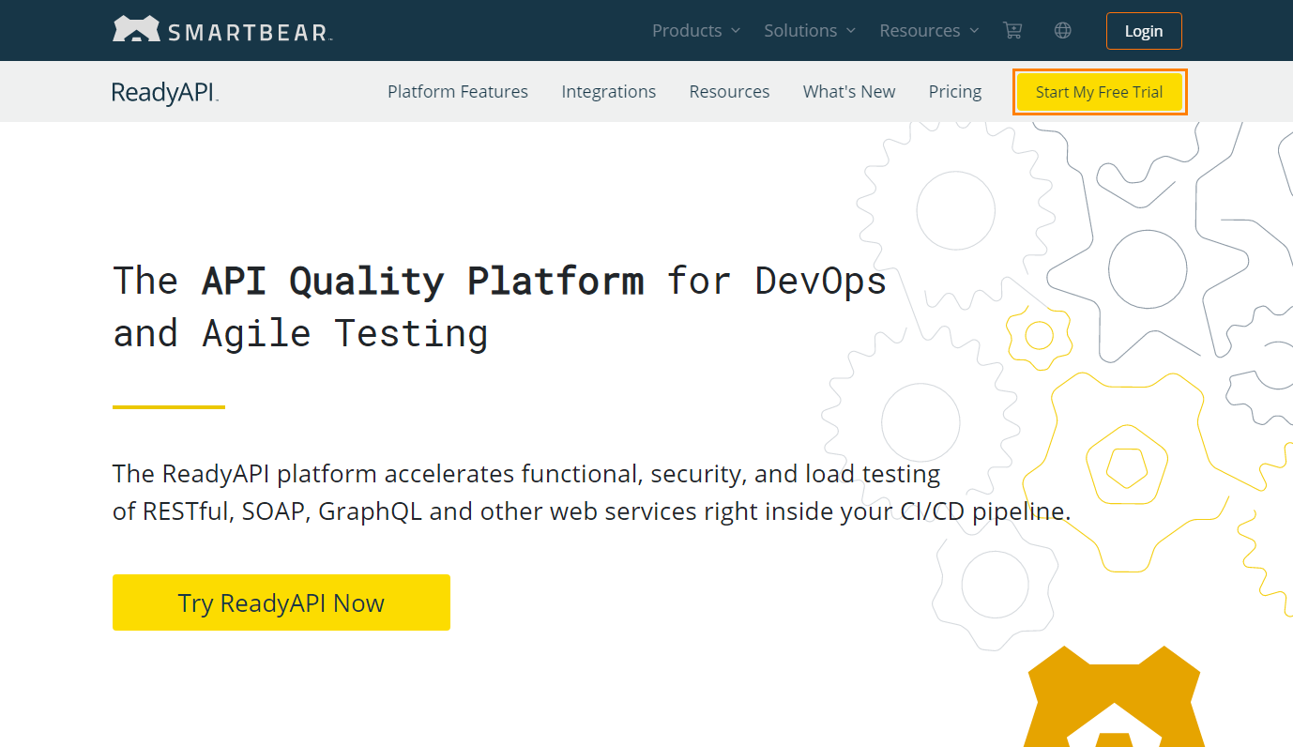Open the Solutions dropdown menu

click(800, 30)
